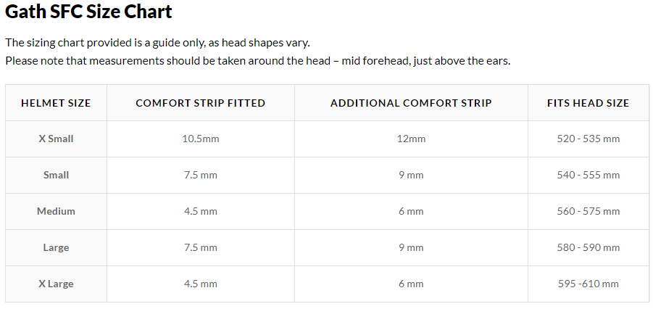653x309 pixels.
Task: Click the Gath SFC Size Chart heading
Action: [x=88, y=12]
